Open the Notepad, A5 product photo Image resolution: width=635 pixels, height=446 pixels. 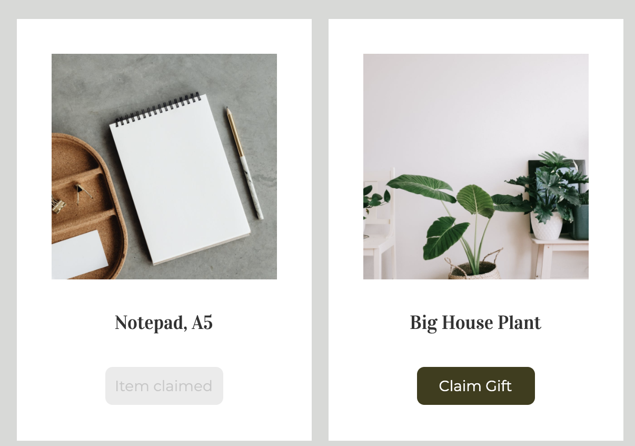click(164, 167)
